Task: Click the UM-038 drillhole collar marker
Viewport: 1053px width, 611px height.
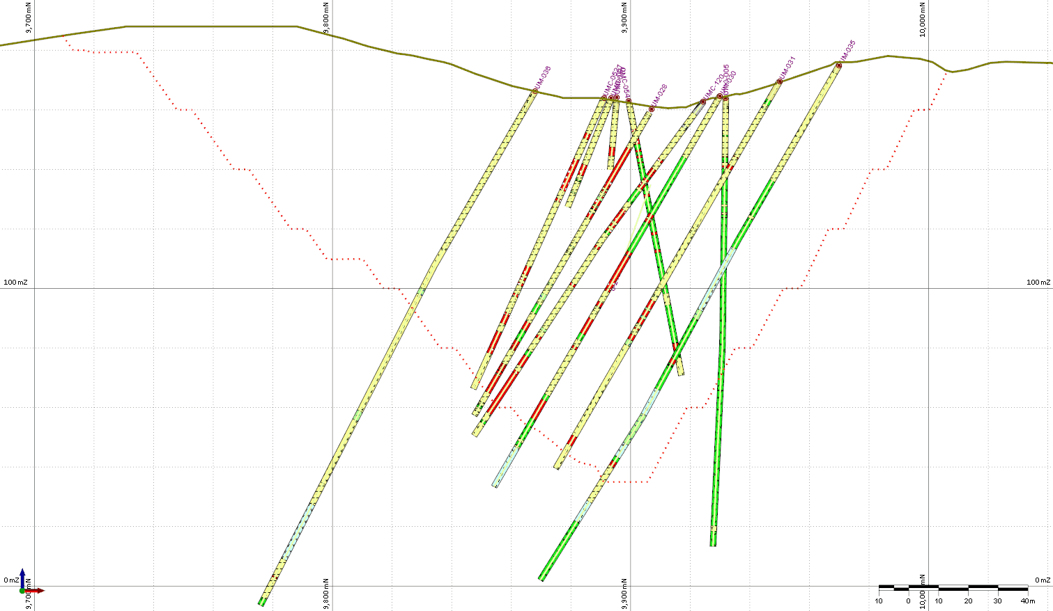Action: [x=535, y=91]
